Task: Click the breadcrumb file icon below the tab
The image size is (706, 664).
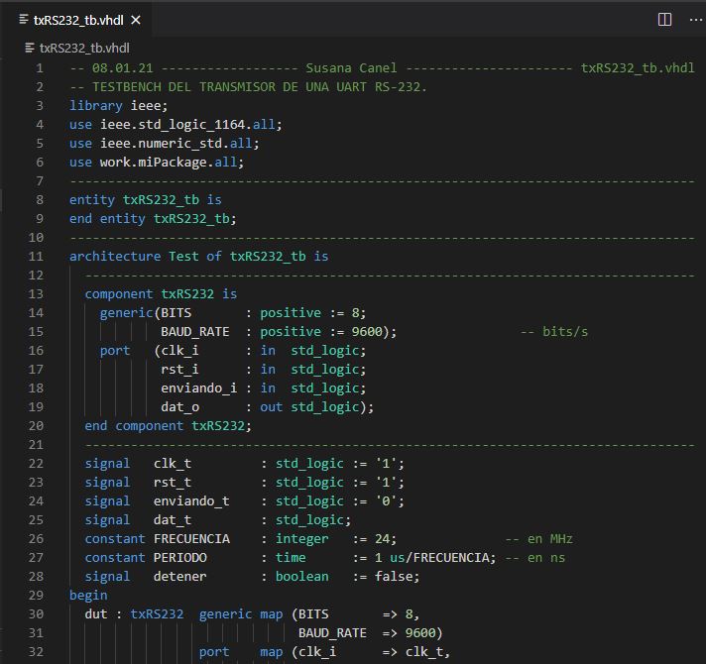Action: click(30, 48)
